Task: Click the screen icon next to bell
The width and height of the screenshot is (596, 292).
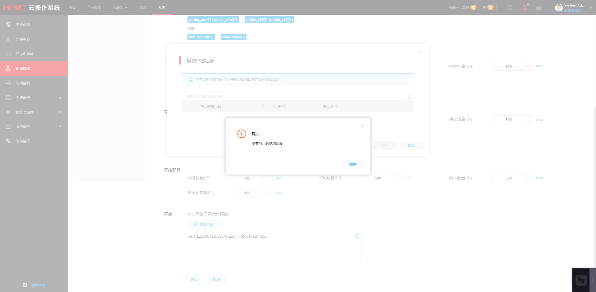Action: 539,7
